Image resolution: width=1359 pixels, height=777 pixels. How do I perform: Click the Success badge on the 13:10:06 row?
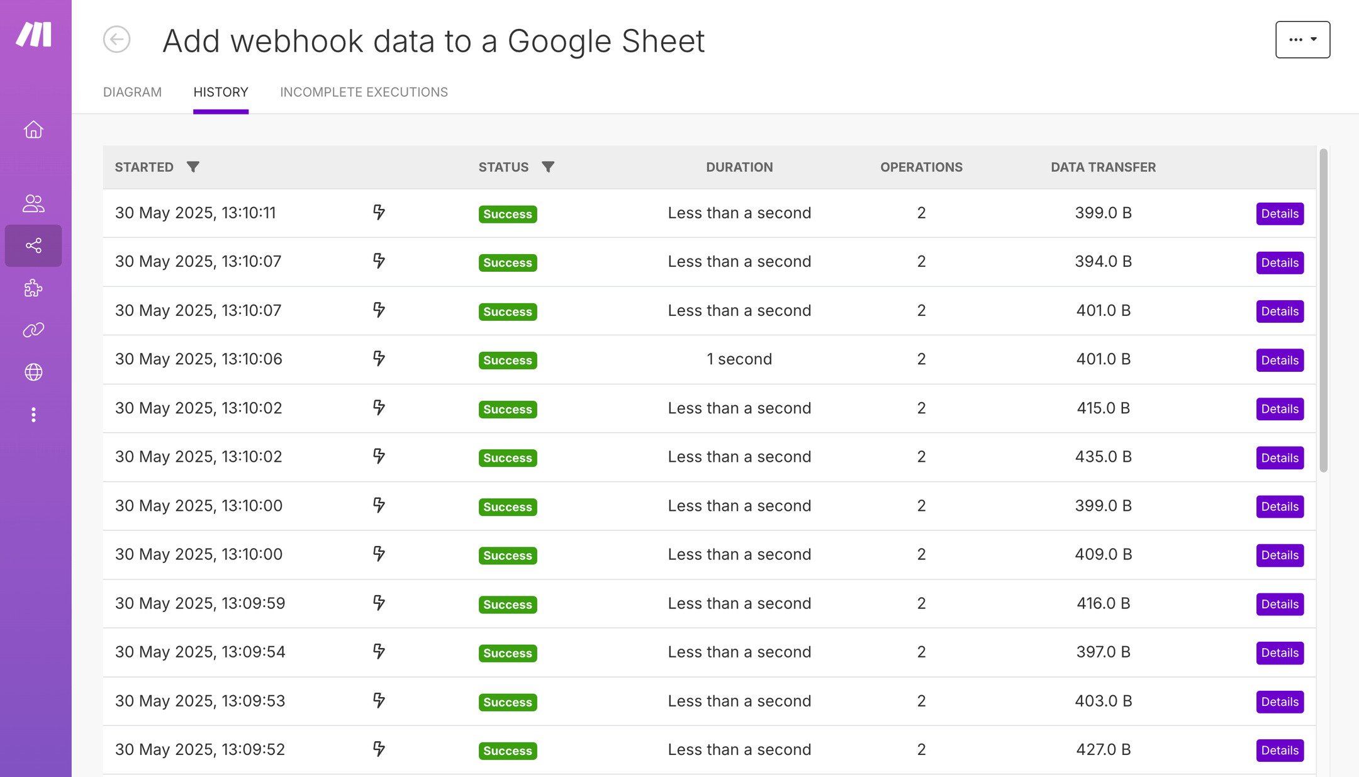pyautogui.click(x=507, y=360)
